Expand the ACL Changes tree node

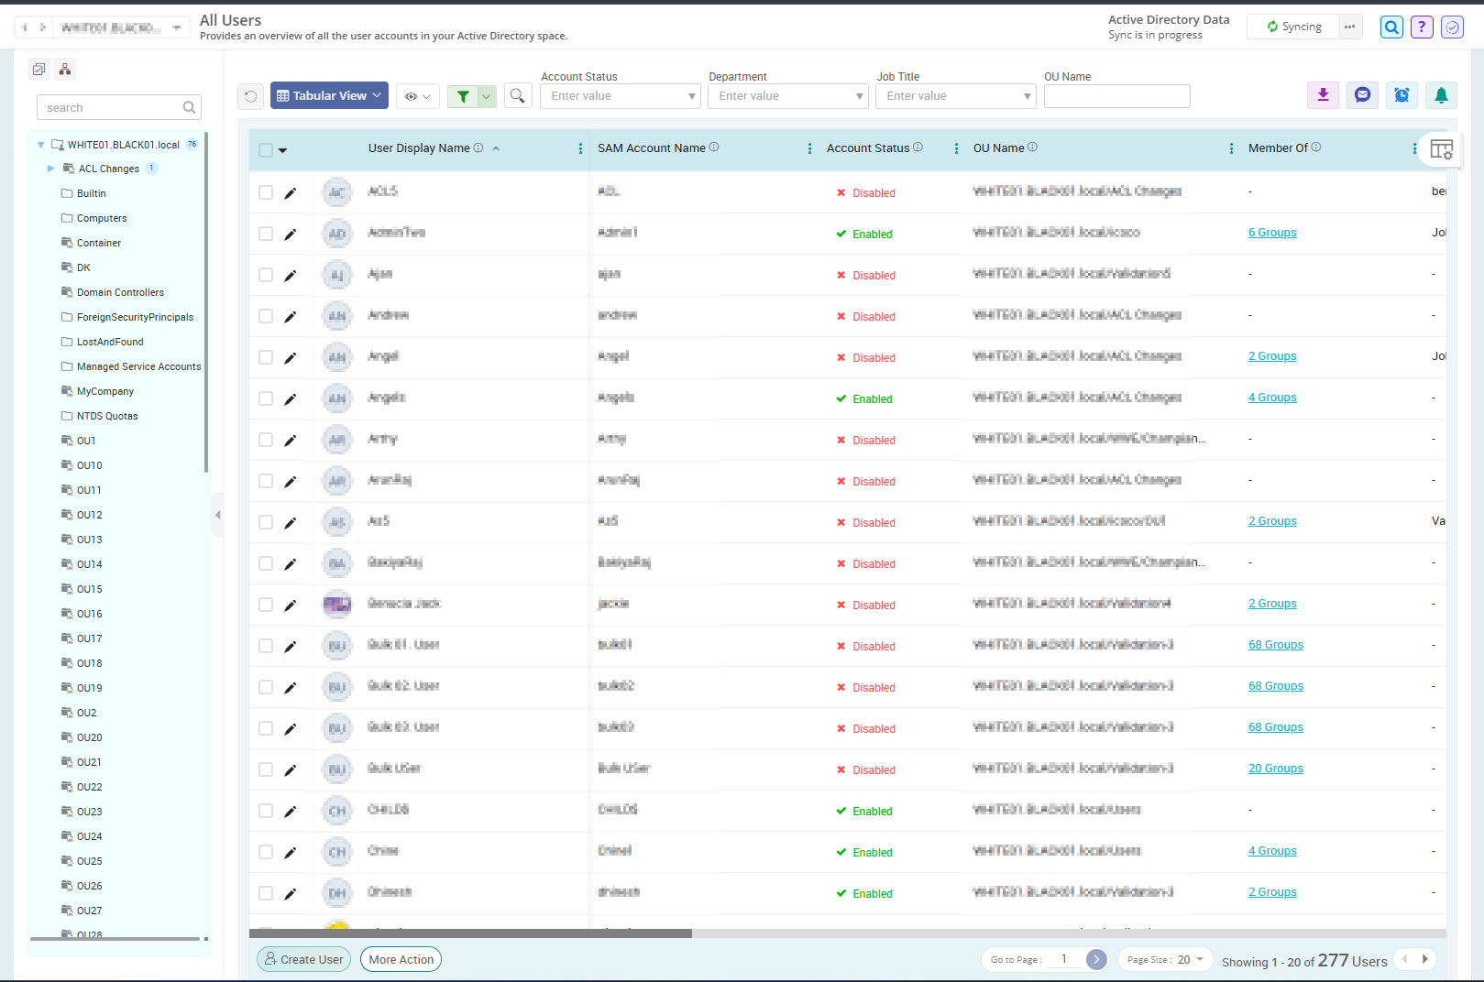[x=51, y=168]
